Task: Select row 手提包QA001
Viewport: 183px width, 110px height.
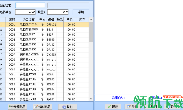Action: click(44, 99)
